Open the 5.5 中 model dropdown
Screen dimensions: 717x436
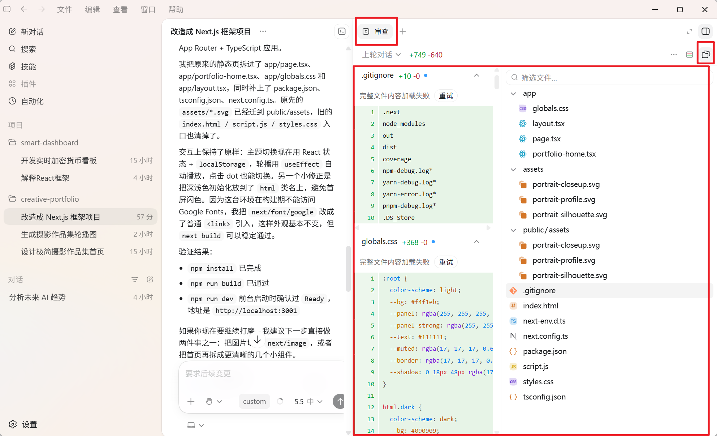tap(308, 401)
